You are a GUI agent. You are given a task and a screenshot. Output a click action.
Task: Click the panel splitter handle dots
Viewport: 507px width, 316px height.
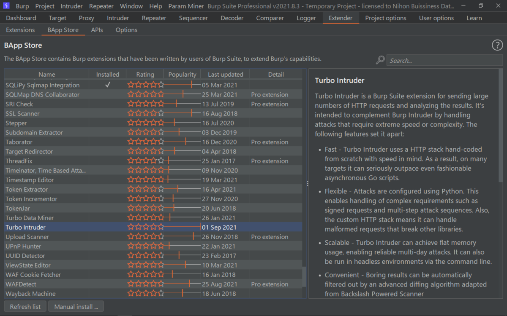[x=308, y=184]
